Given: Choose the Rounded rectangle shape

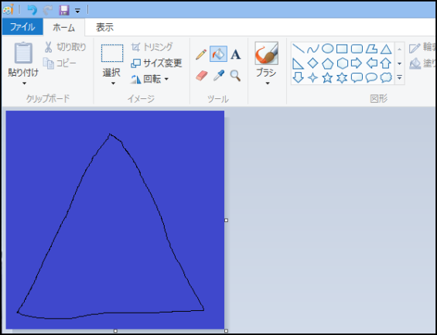Looking at the screenshot, I should pos(357,49).
